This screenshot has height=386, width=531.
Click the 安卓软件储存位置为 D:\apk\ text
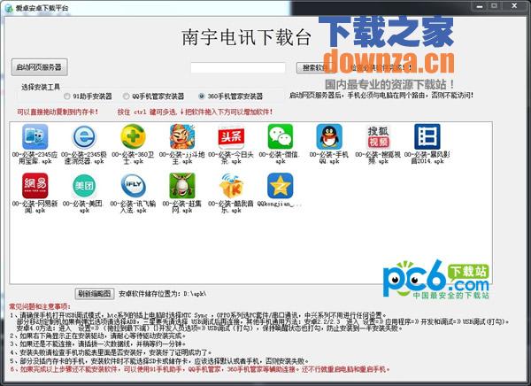[x=163, y=294]
